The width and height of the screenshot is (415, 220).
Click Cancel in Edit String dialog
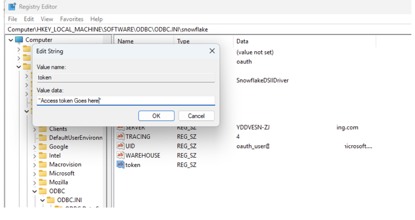click(x=196, y=116)
